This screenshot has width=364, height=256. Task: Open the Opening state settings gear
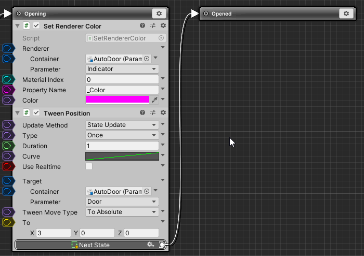[159, 13]
